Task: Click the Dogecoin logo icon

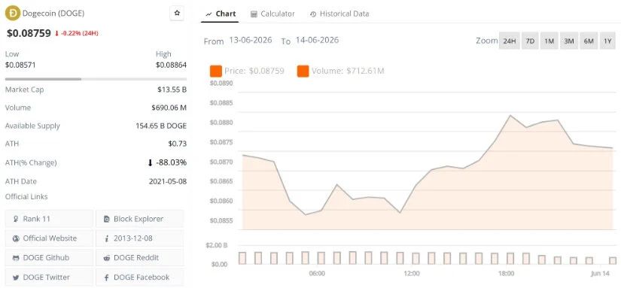Action: [13, 13]
